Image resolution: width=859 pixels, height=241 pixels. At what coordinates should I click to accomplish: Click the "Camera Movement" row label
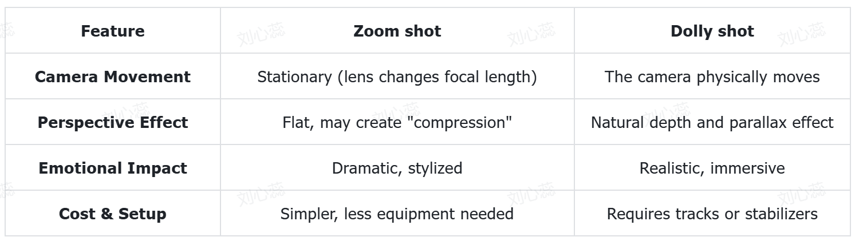[x=113, y=77]
